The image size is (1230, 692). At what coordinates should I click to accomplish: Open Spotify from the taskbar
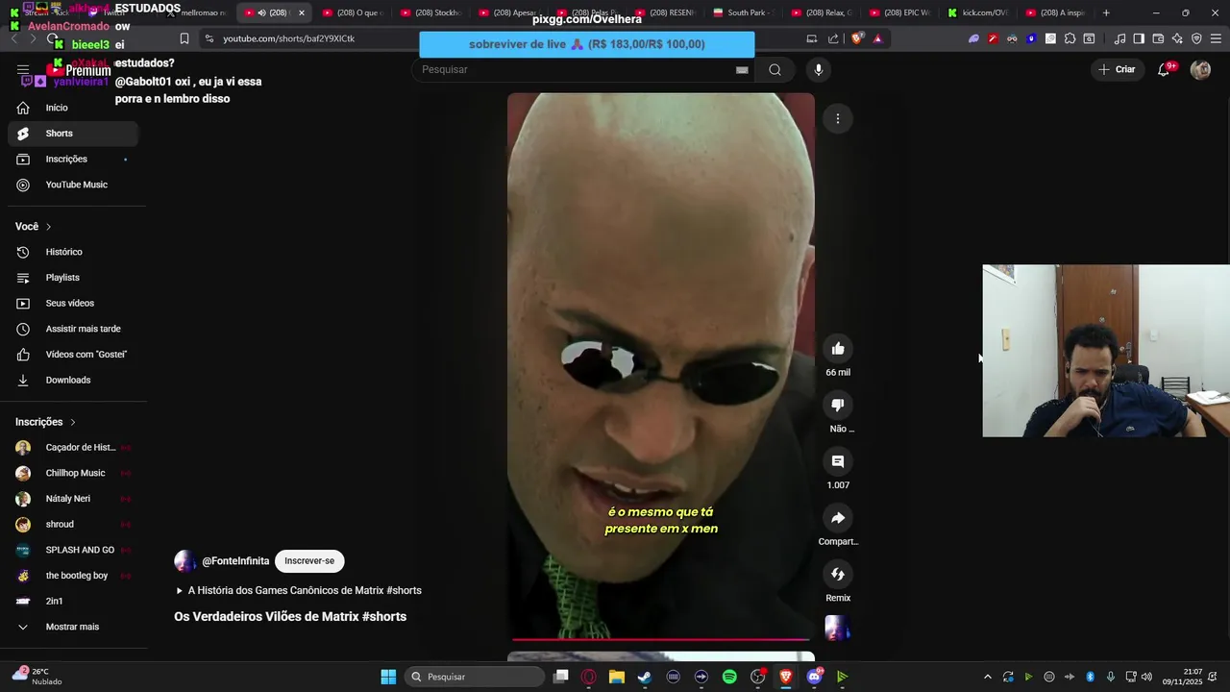point(729,677)
